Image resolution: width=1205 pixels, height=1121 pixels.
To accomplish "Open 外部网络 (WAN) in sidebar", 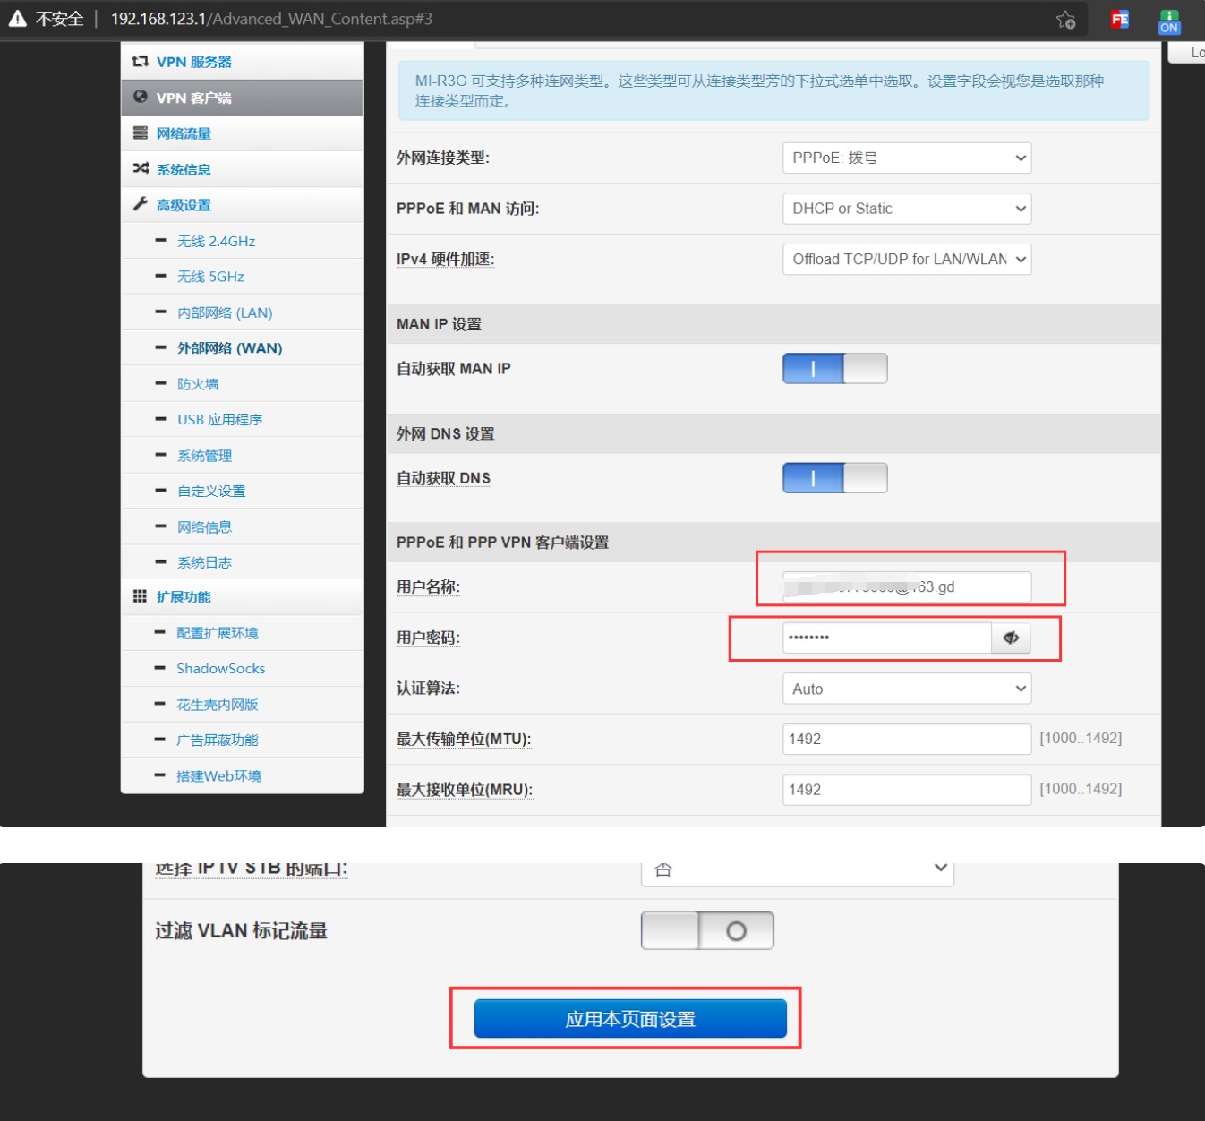I will [x=229, y=348].
